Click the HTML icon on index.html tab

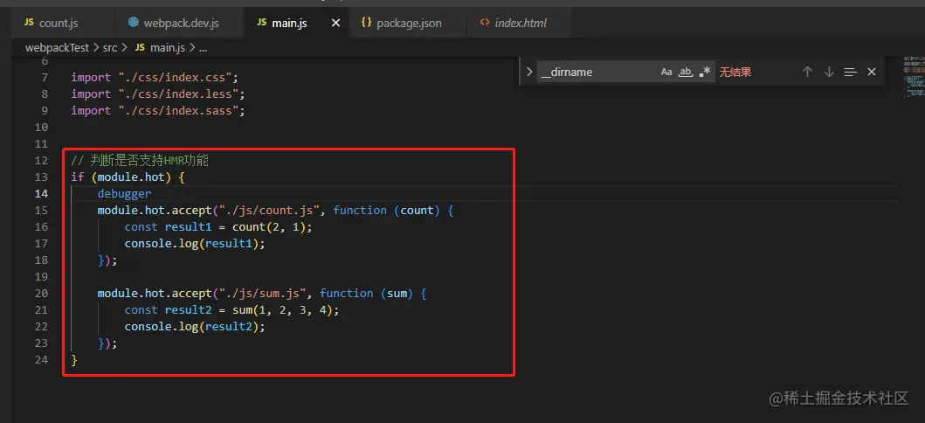coord(484,23)
